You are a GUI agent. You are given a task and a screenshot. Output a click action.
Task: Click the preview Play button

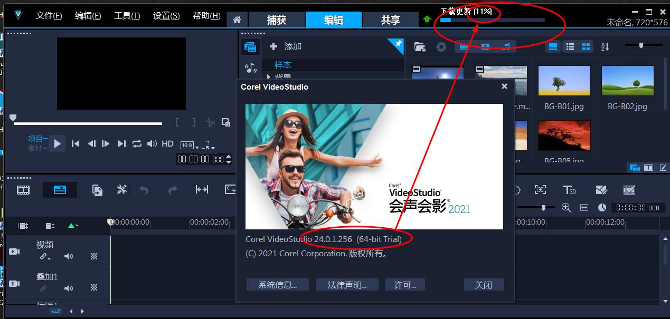(58, 143)
